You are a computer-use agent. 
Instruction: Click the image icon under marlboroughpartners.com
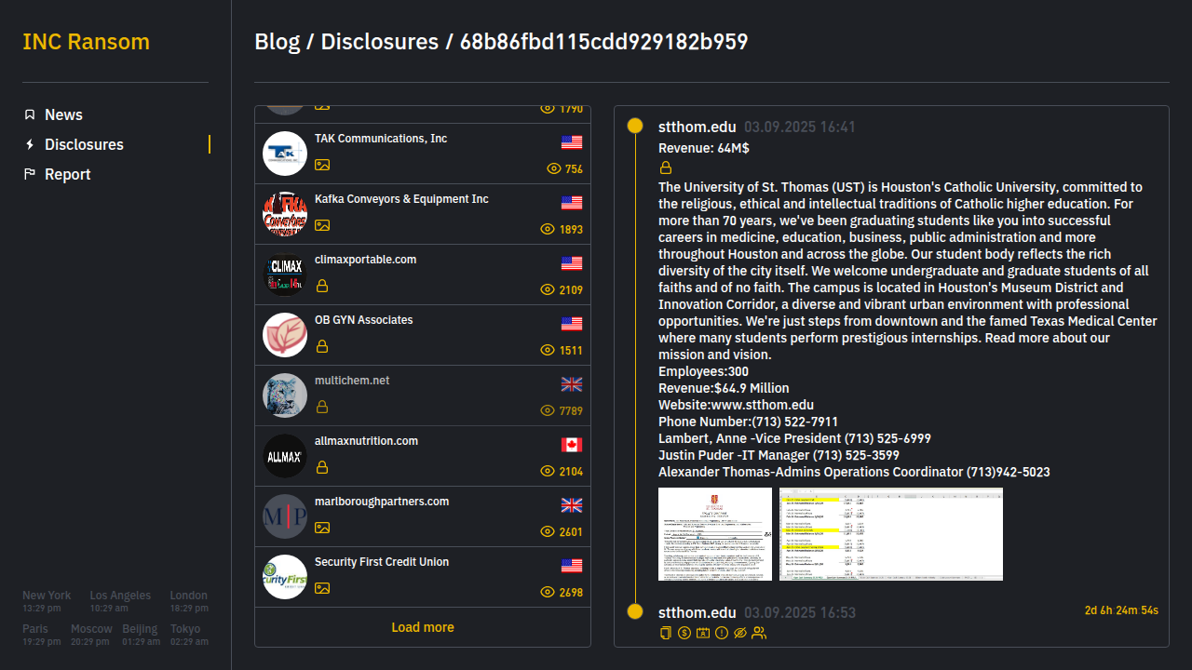coord(322,528)
